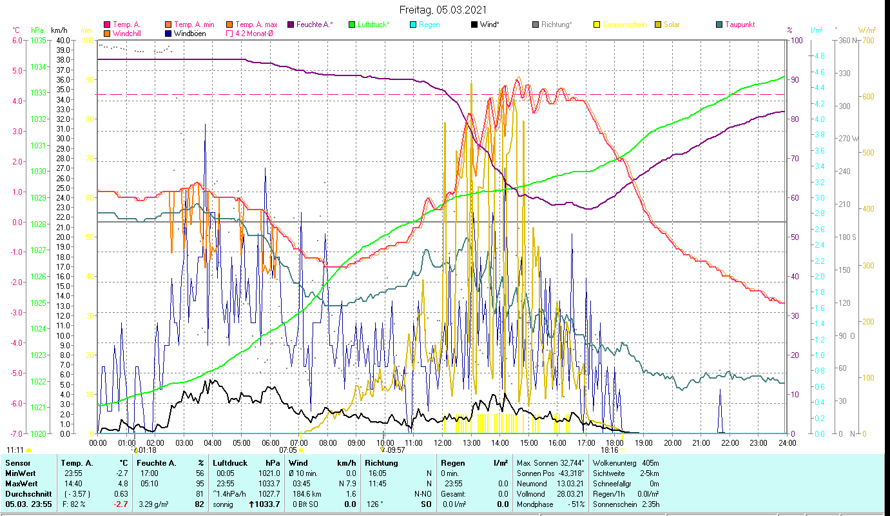Viewport: 890px width, 516px height.
Task: Select the Temp. A. max legend label
Action: point(256,25)
